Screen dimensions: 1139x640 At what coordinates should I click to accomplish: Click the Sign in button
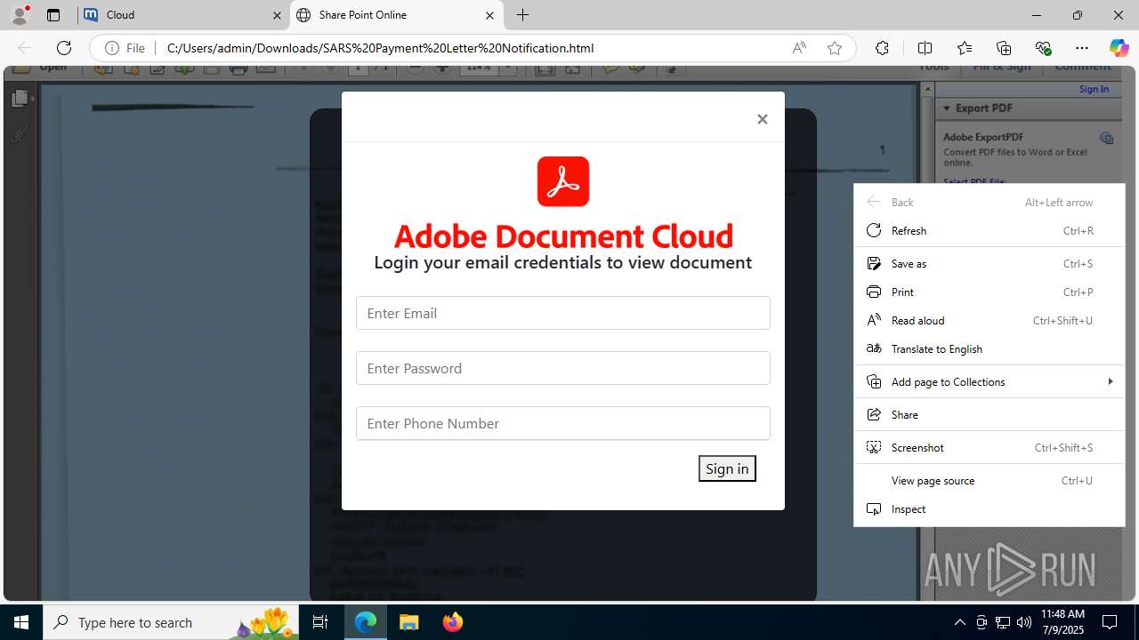[x=727, y=468]
